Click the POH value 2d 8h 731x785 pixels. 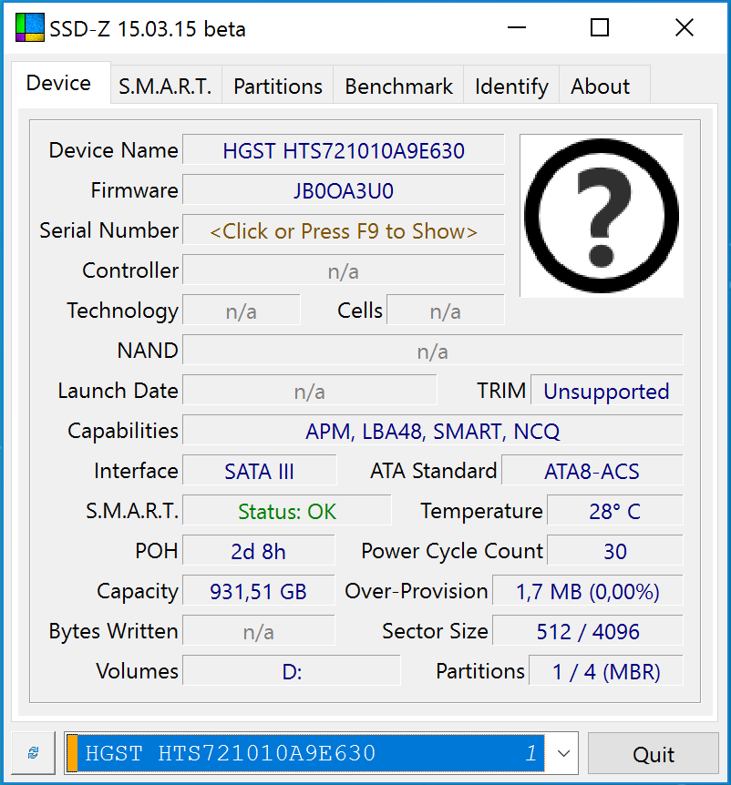click(x=259, y=551)
